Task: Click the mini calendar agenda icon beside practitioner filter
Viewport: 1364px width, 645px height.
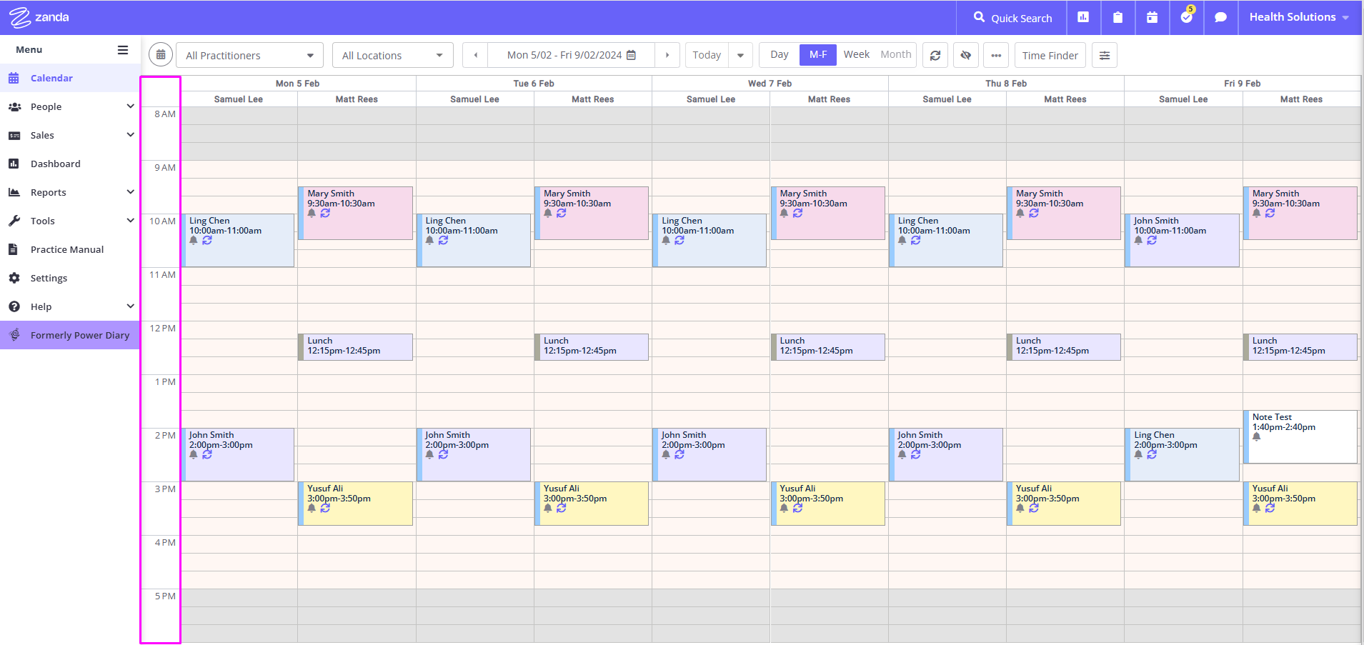Action: (x=160, y=54)
